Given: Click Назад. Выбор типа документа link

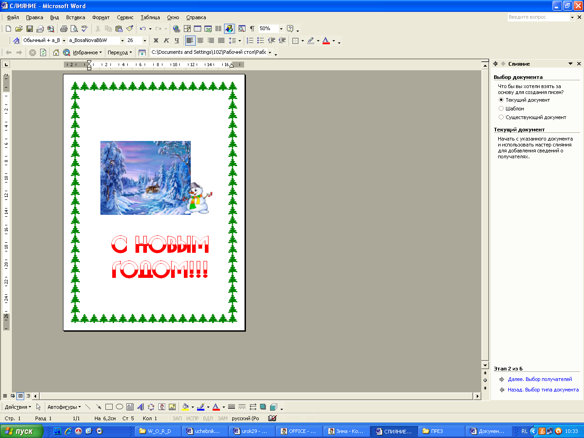Looking at the screenshot, I should point(543,390).
